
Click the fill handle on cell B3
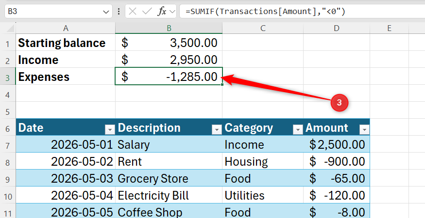(222, 85)
